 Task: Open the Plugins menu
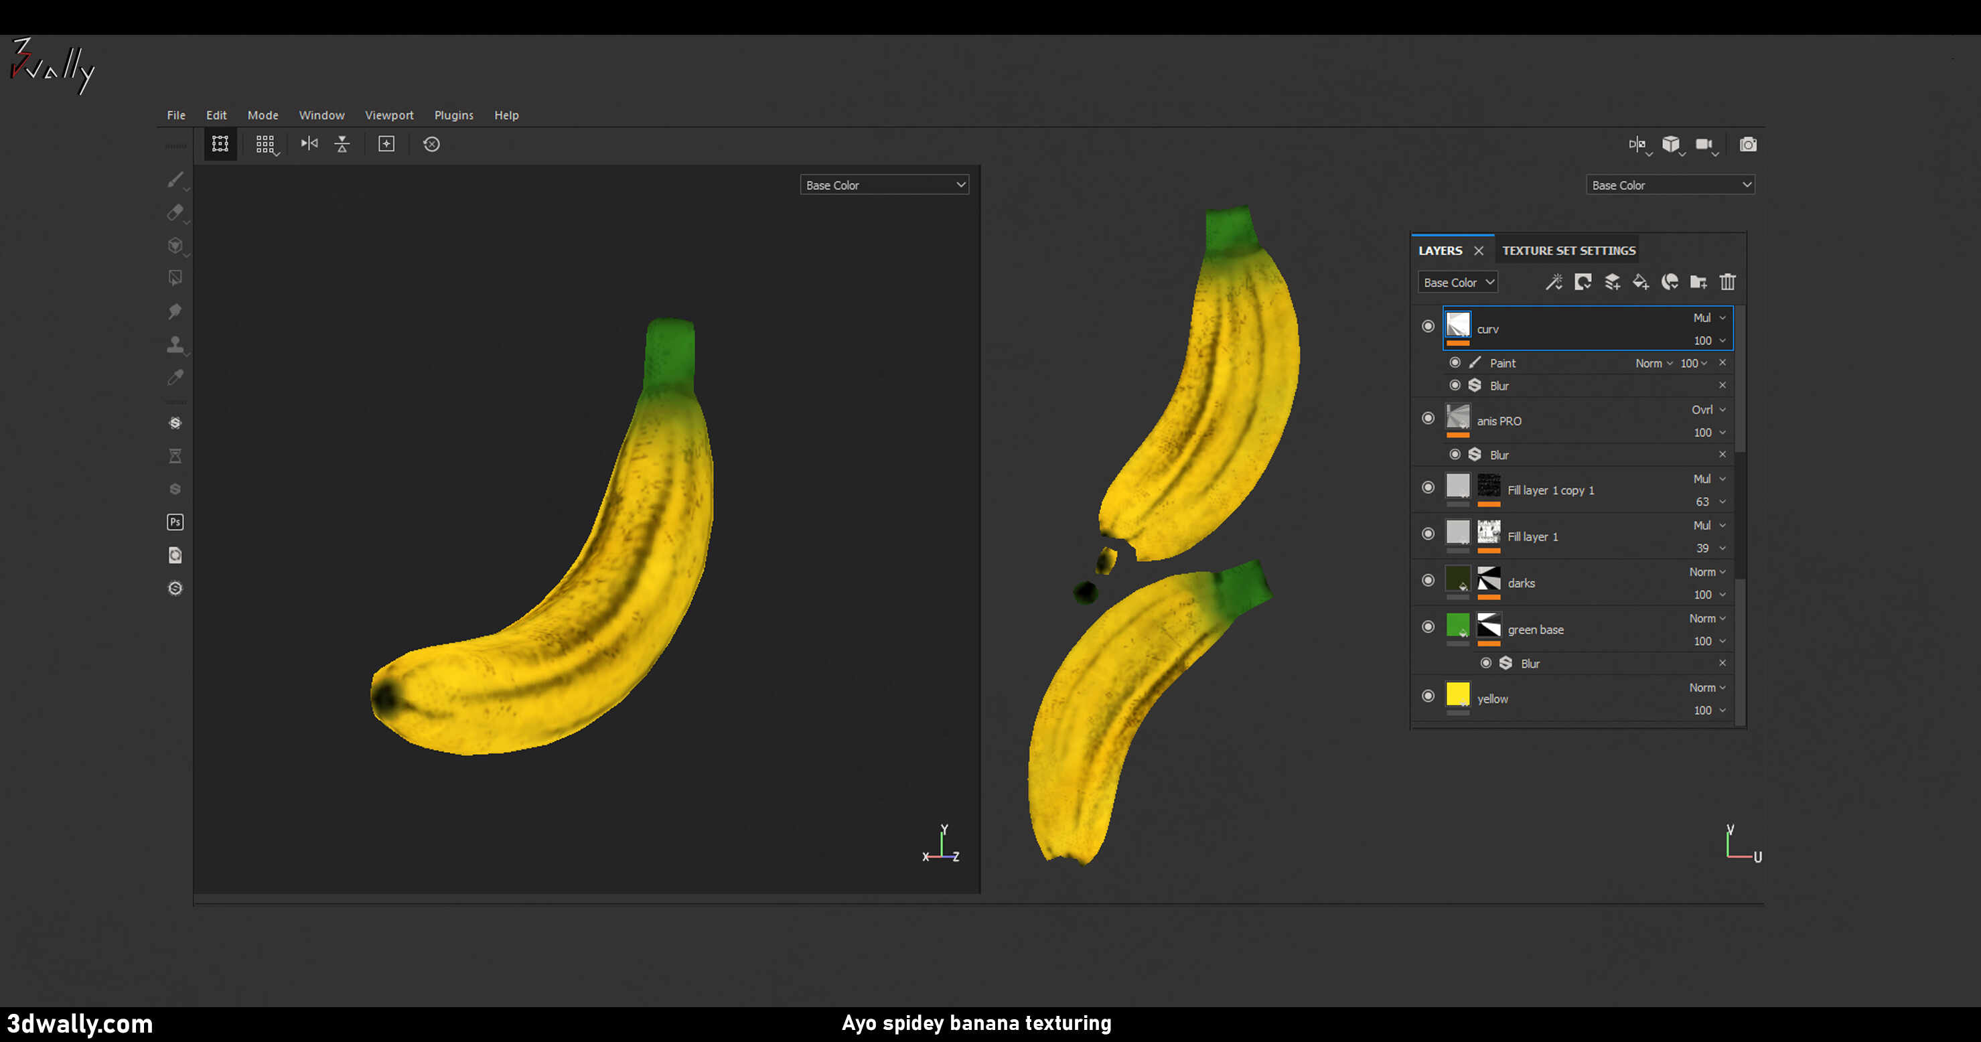(453, 115)
